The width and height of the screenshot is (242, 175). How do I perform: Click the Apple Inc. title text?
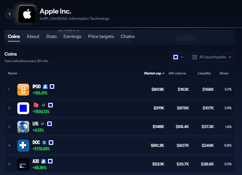coord(55,11)
